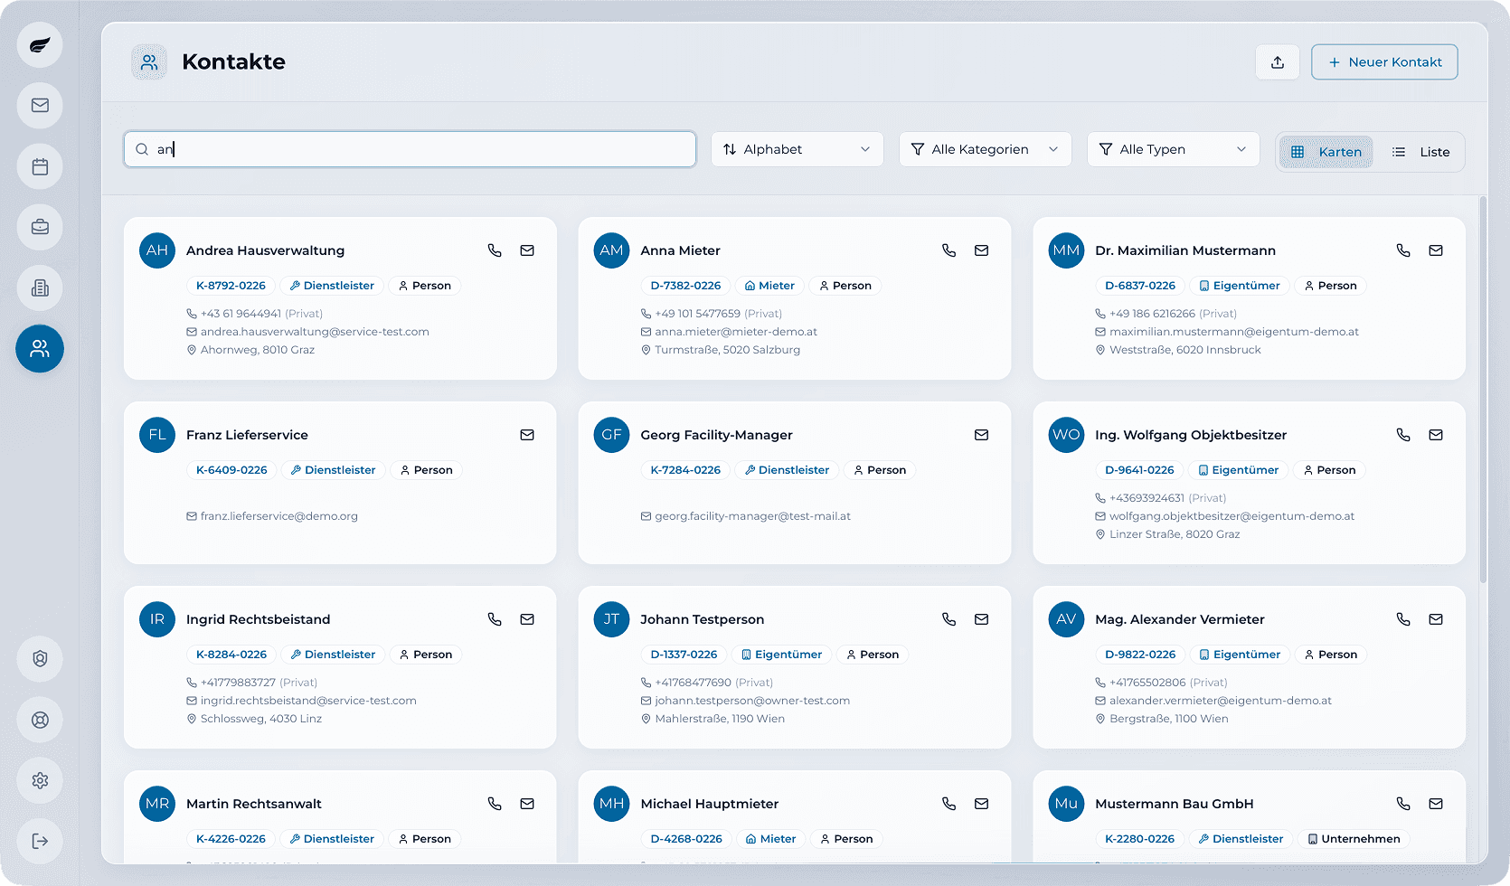The image size is (1510, 886).
Task: Email Anna Mieter via envelope icon
Action: [x=981, y=250]
